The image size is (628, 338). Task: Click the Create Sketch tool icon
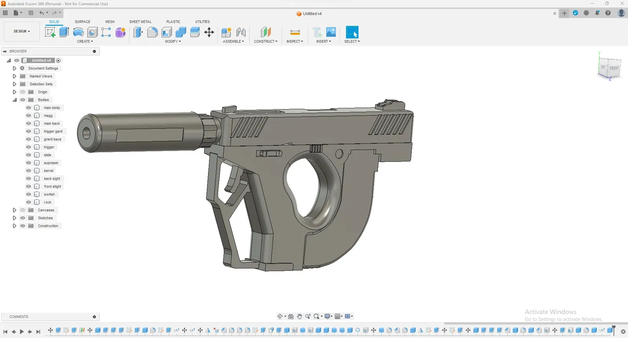50,32
